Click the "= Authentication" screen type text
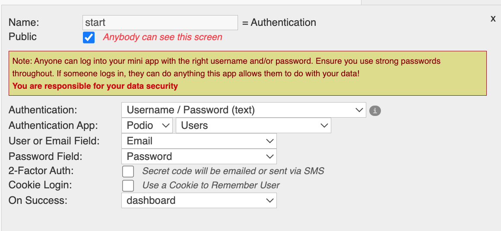The width and height of the screenshot is (501, 231). pos(279,22)
